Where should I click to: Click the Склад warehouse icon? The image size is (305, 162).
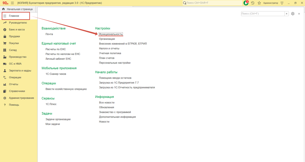point(5,50)
